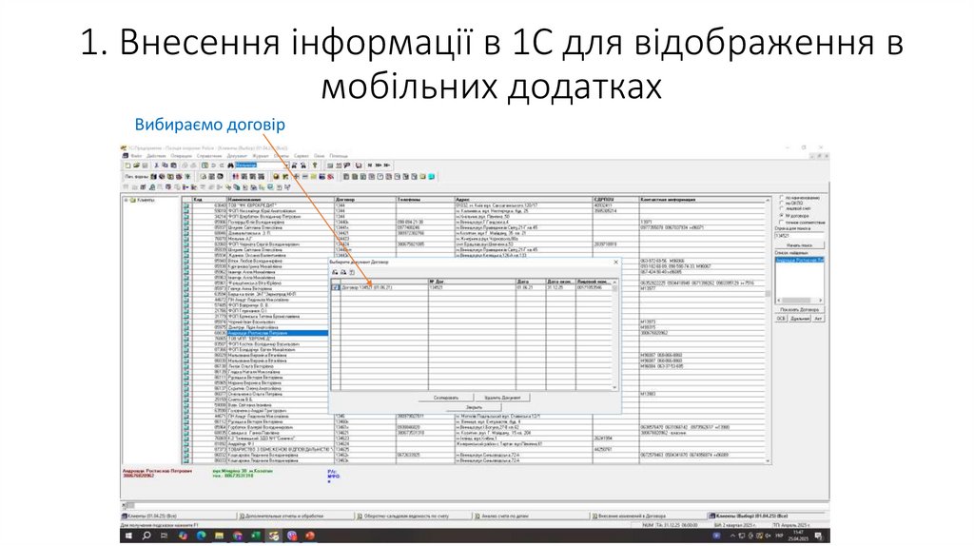Click the Copy toolbar icon
The image size is (974, 546).
(166, 166)
